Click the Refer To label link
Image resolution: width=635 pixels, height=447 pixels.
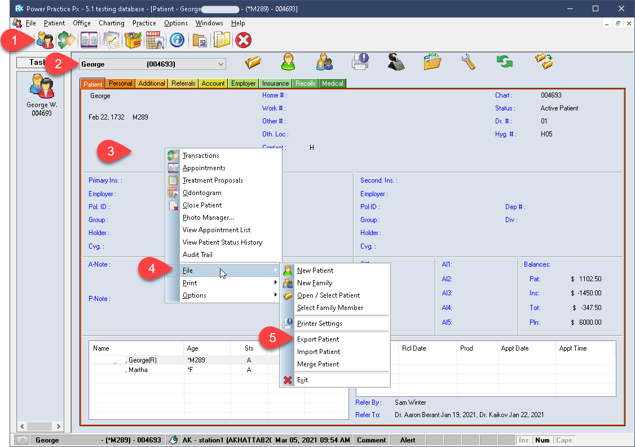coord(368,415)
